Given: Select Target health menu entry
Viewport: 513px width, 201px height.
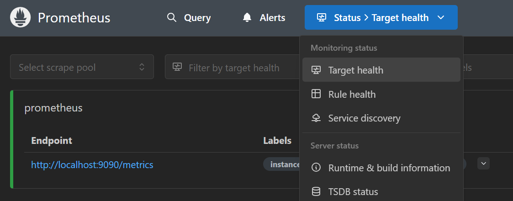Looking at the screenshot, I should coord(381,70).
